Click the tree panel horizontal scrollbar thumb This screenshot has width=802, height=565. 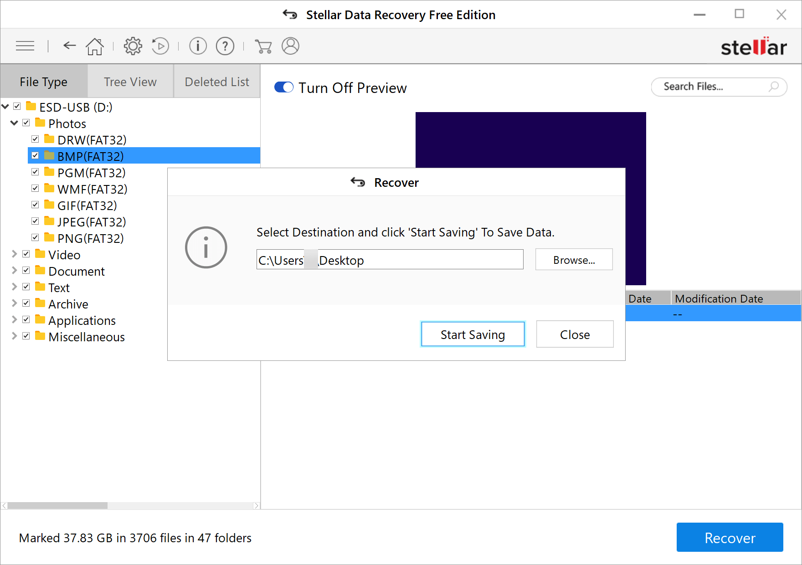point(57,505)
